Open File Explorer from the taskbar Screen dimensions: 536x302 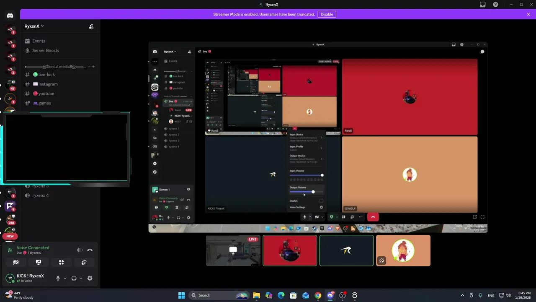[256, 295]
